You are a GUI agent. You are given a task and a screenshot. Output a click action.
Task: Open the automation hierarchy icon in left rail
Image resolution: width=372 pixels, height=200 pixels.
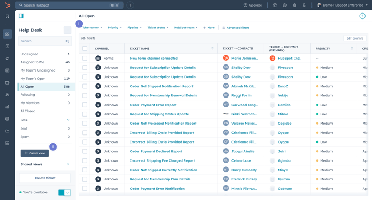8,95
